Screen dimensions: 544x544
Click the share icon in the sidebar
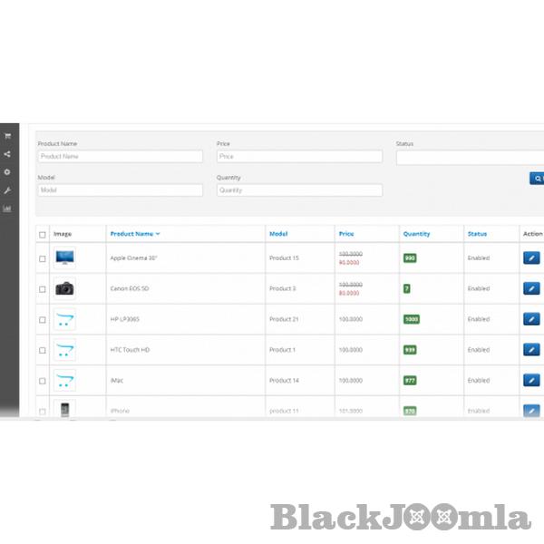(x=7, y=154)
